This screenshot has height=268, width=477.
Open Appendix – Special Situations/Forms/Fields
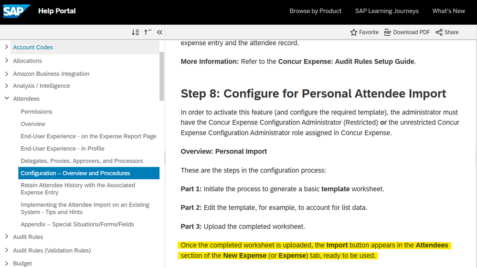click(77, 224)
